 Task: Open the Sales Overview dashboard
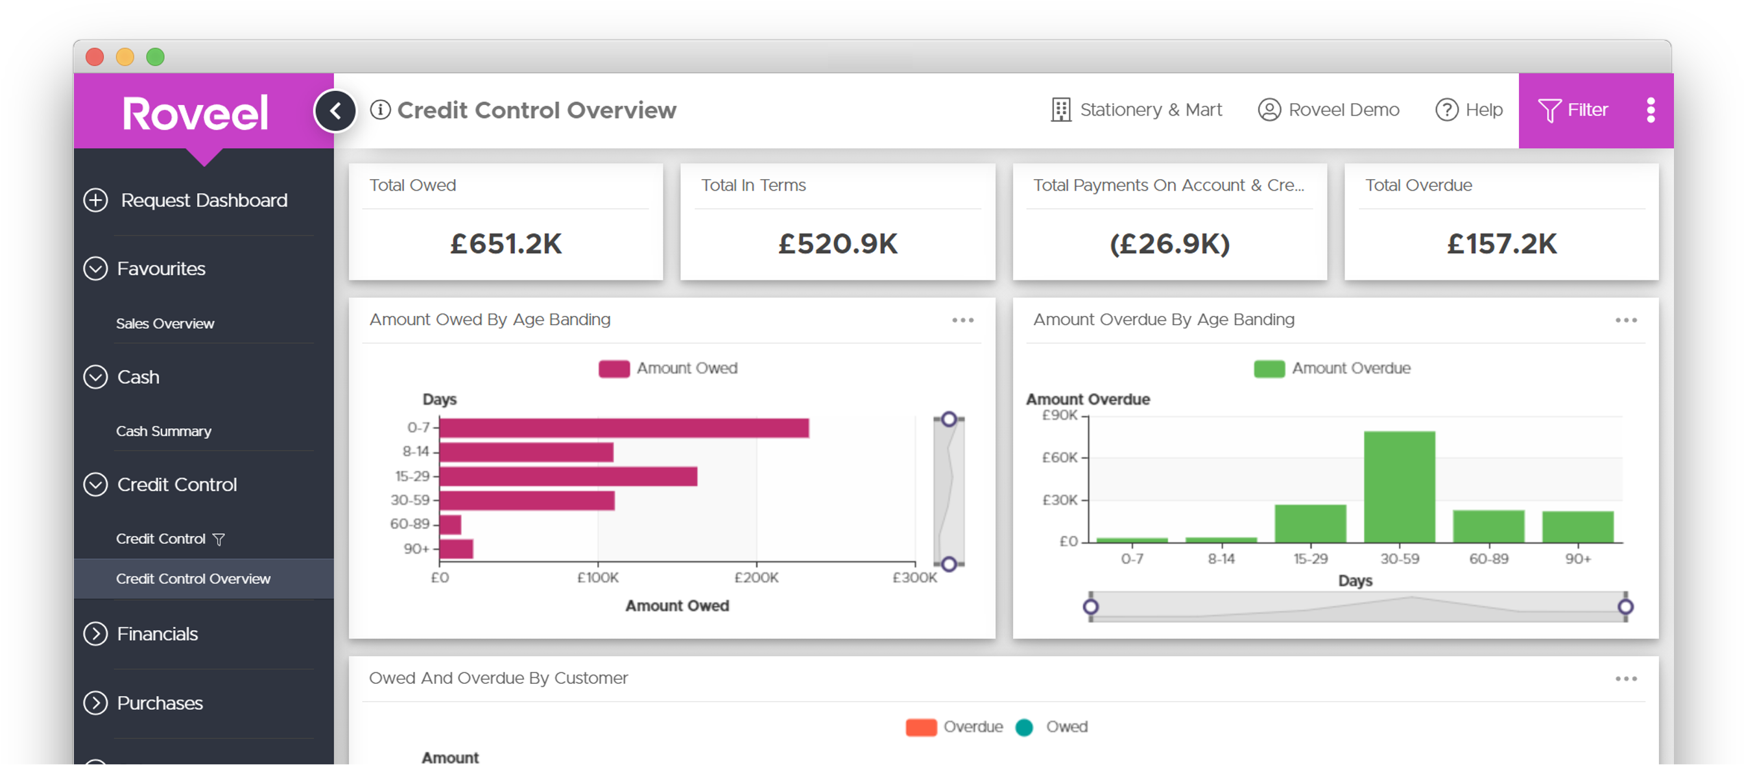(165, 324)
